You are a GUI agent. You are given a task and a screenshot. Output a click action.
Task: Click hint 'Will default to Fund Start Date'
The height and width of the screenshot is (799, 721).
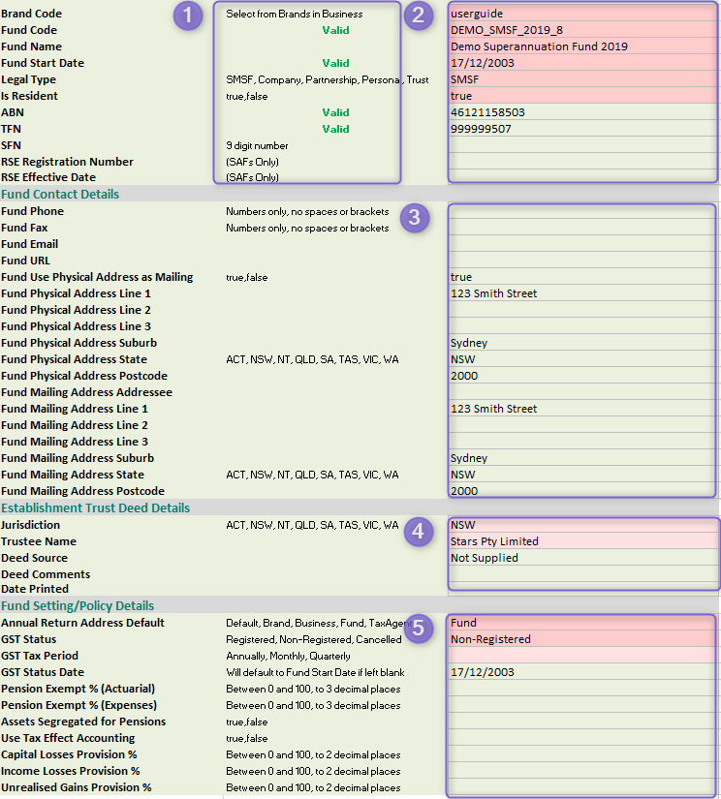(315, 672)
